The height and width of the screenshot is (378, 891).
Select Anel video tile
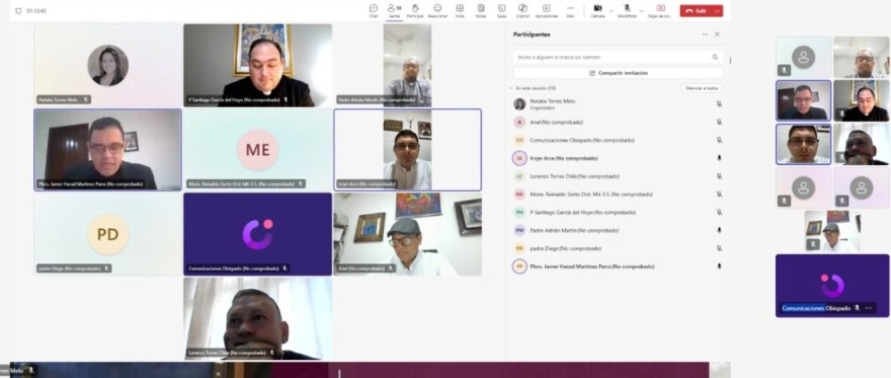(407, 234)
